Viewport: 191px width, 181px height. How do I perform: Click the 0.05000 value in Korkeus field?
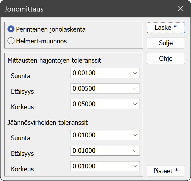point(84,104)
